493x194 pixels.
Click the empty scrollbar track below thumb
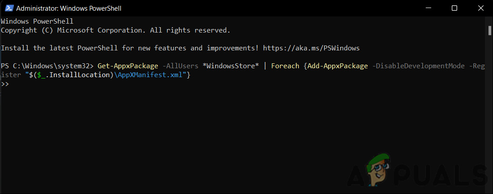coord(489,111)
